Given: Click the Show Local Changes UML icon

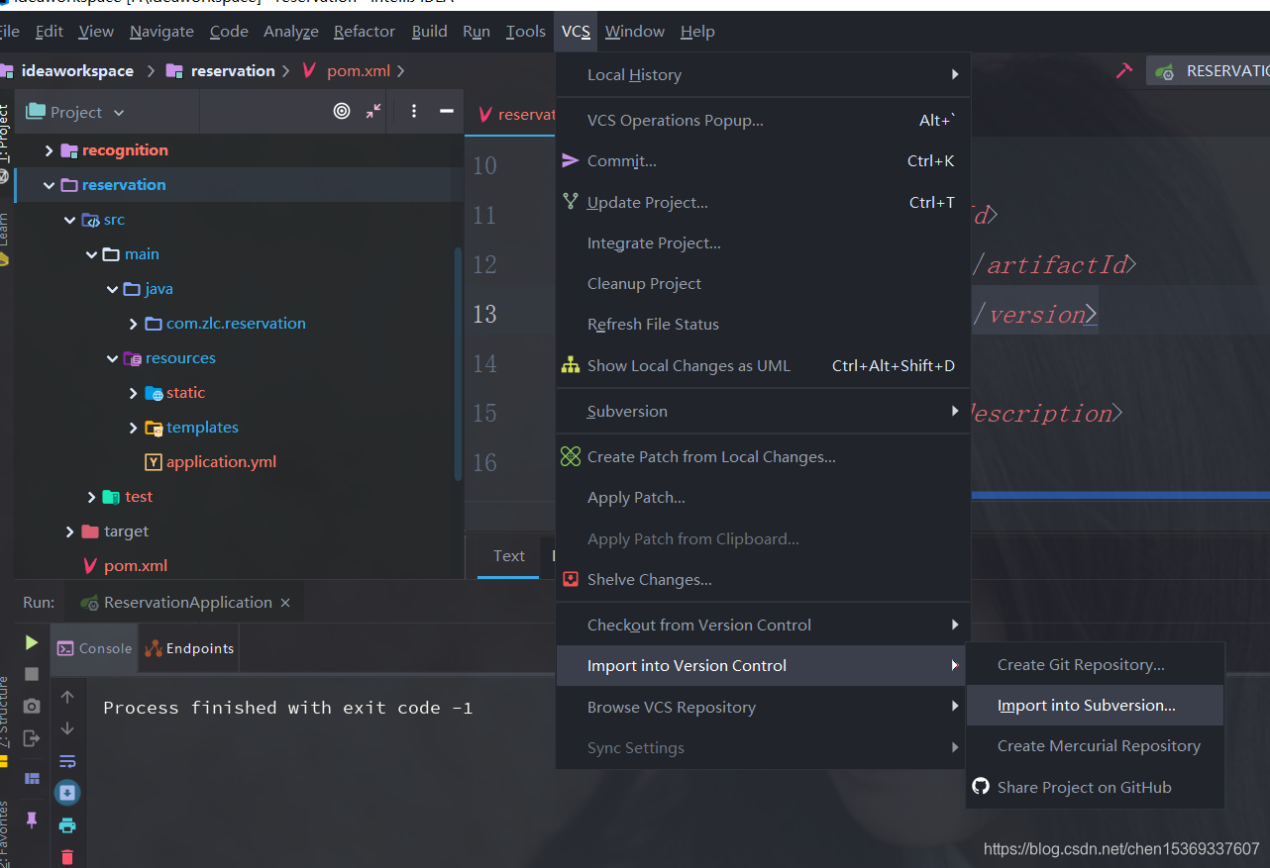Looking at the screenshot, I should (x=571, y=365).
